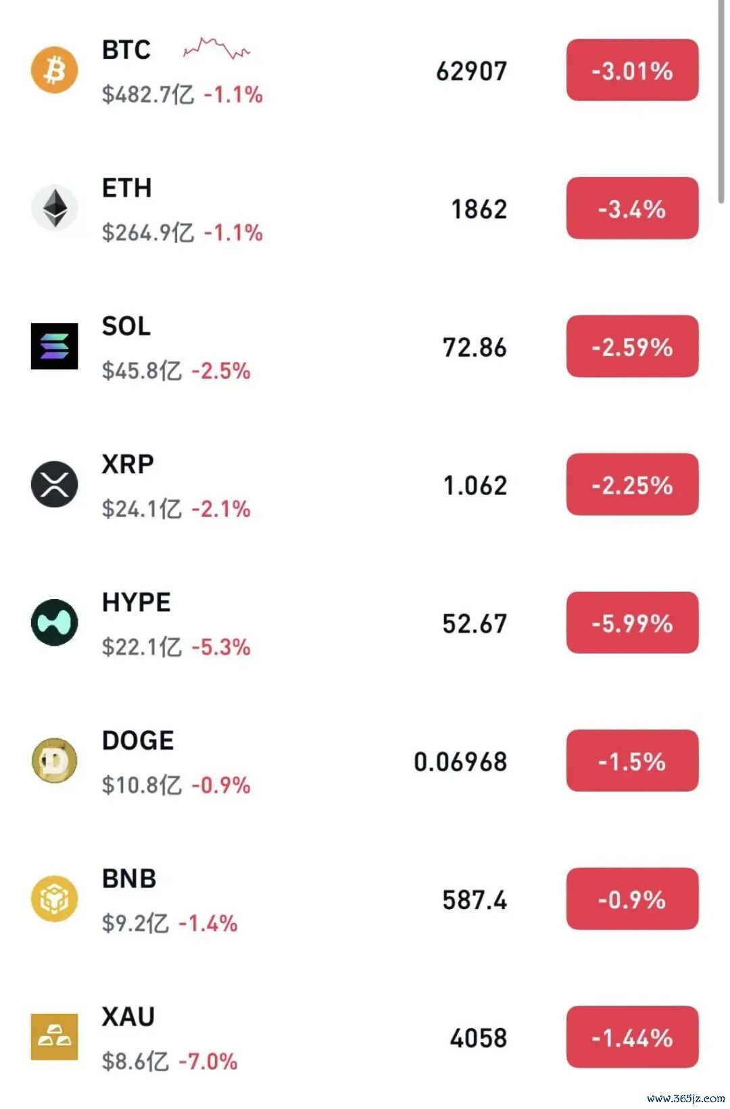The image size is (730, 1109).
Task: Tap the BNB coin icon
Action: [x=55, y=898]
